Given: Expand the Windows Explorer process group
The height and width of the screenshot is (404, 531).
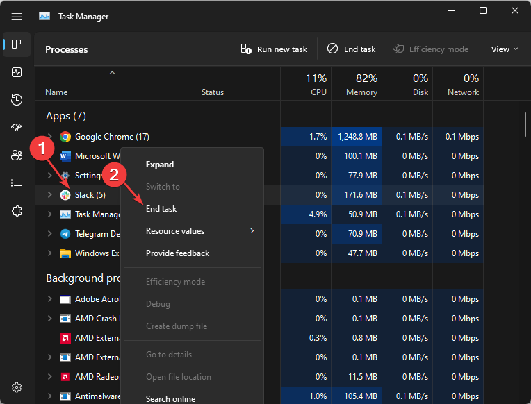Looking at the screenshot, I should coord(50,253).
